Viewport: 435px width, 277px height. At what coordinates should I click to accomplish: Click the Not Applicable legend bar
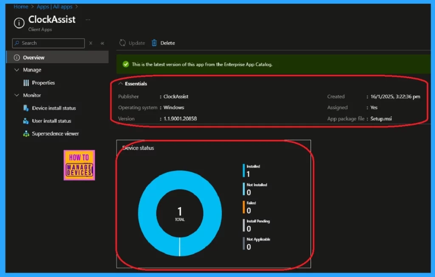coord(243,244)
